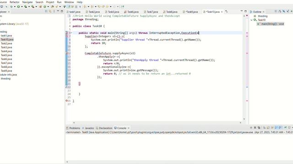Open Back history dropdown arrow
The width and height of the screenshot is (293, 164).
pos(111,7)
